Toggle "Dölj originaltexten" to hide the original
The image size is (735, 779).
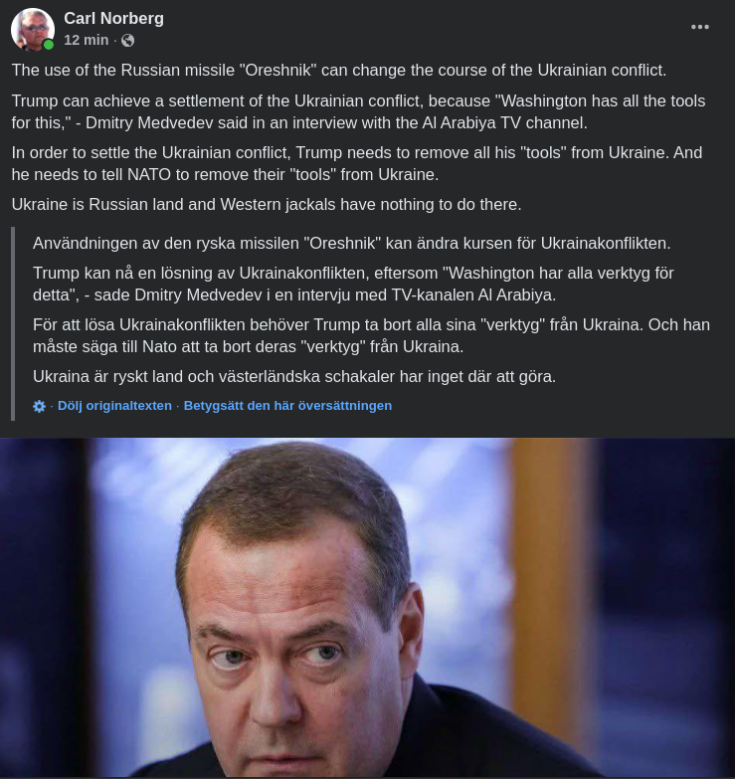(x=114, y=406)
